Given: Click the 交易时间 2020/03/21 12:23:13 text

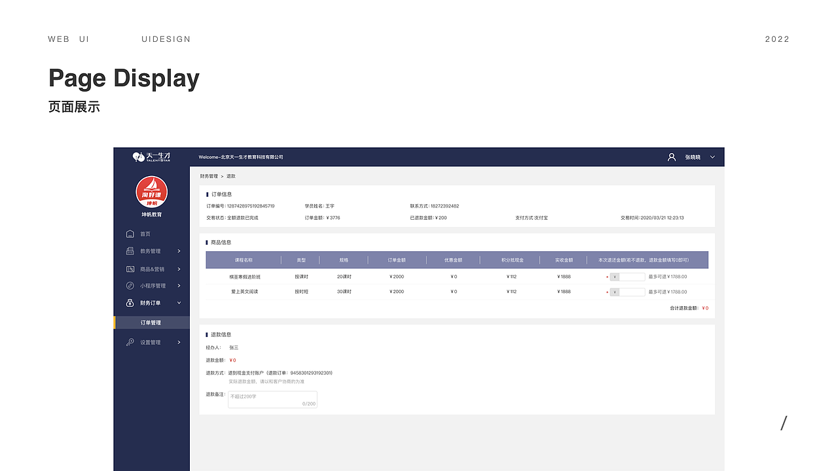Looking at the screenshot, I should pyautogui.click(x=652, y=218).
